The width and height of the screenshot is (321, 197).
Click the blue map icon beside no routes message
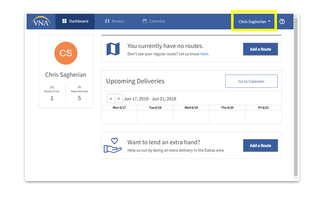(x=113, y=49)
